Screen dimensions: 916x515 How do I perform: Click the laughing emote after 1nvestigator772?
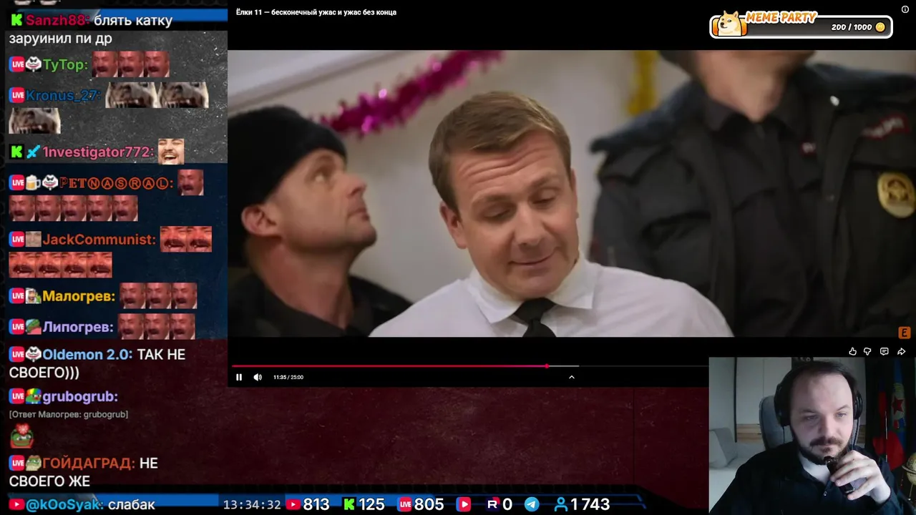(x=171, y=152)
